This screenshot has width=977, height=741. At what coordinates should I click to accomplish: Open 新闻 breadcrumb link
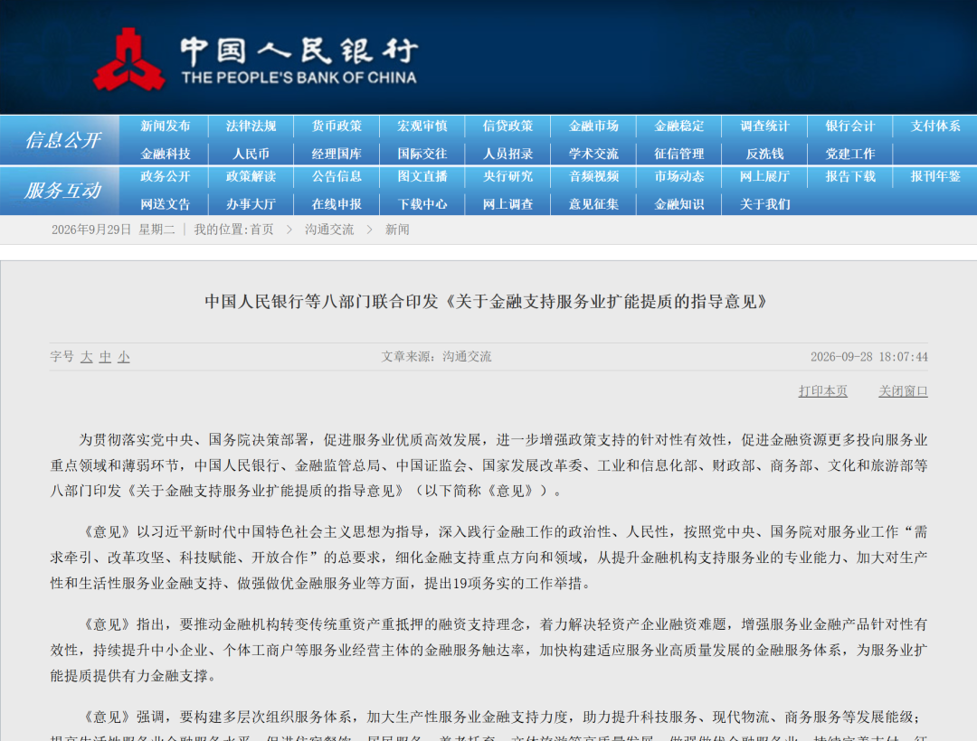pyautogui.click(x=397, y=230)
